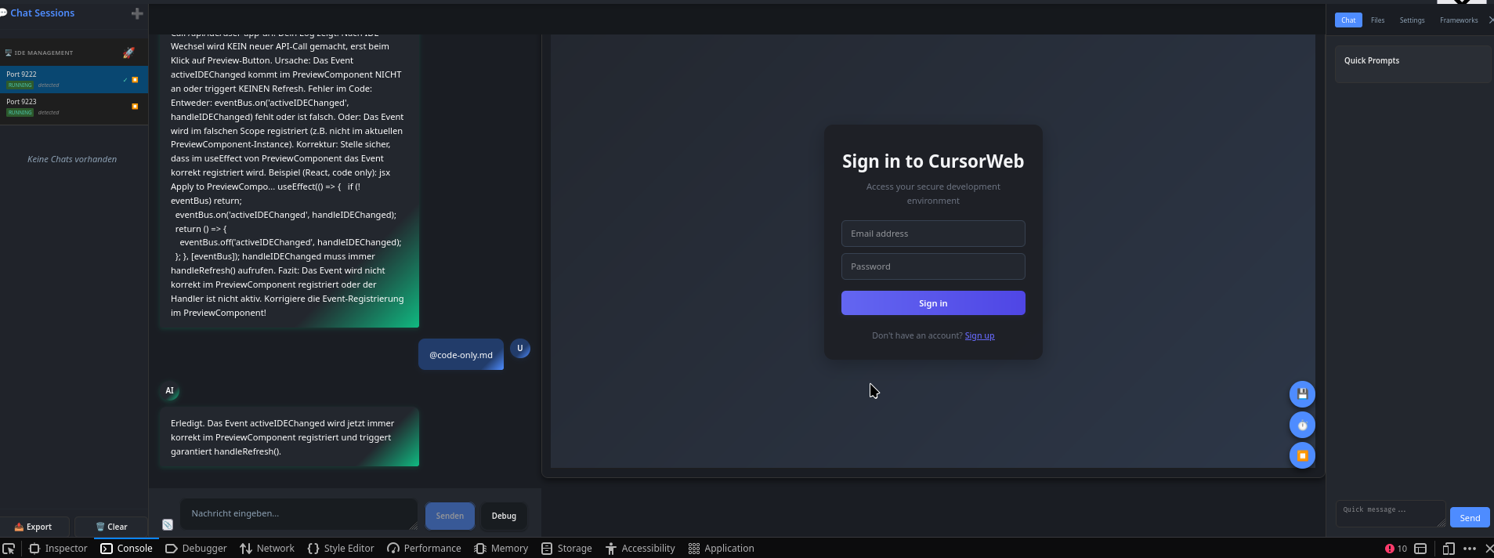Viewport: 1494px width, 558px height.
Task: Click the 'Erledigt' AI reply message
Action: pos(289,437)
